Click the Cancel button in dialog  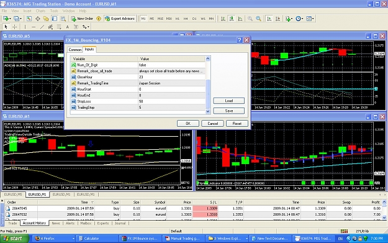click(x=212, y=123)
